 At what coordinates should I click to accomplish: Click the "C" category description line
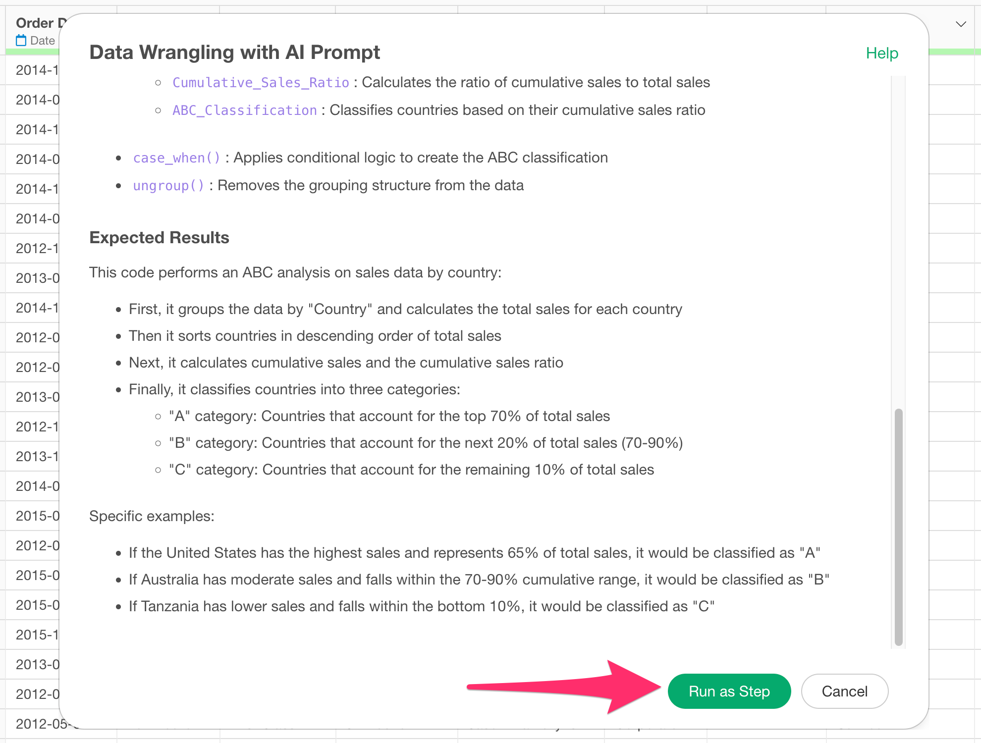point(411,470)
